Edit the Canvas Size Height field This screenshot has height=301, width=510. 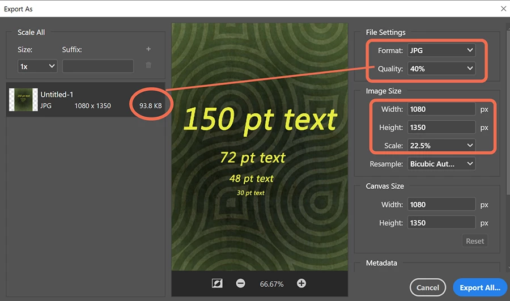[441, 223]
